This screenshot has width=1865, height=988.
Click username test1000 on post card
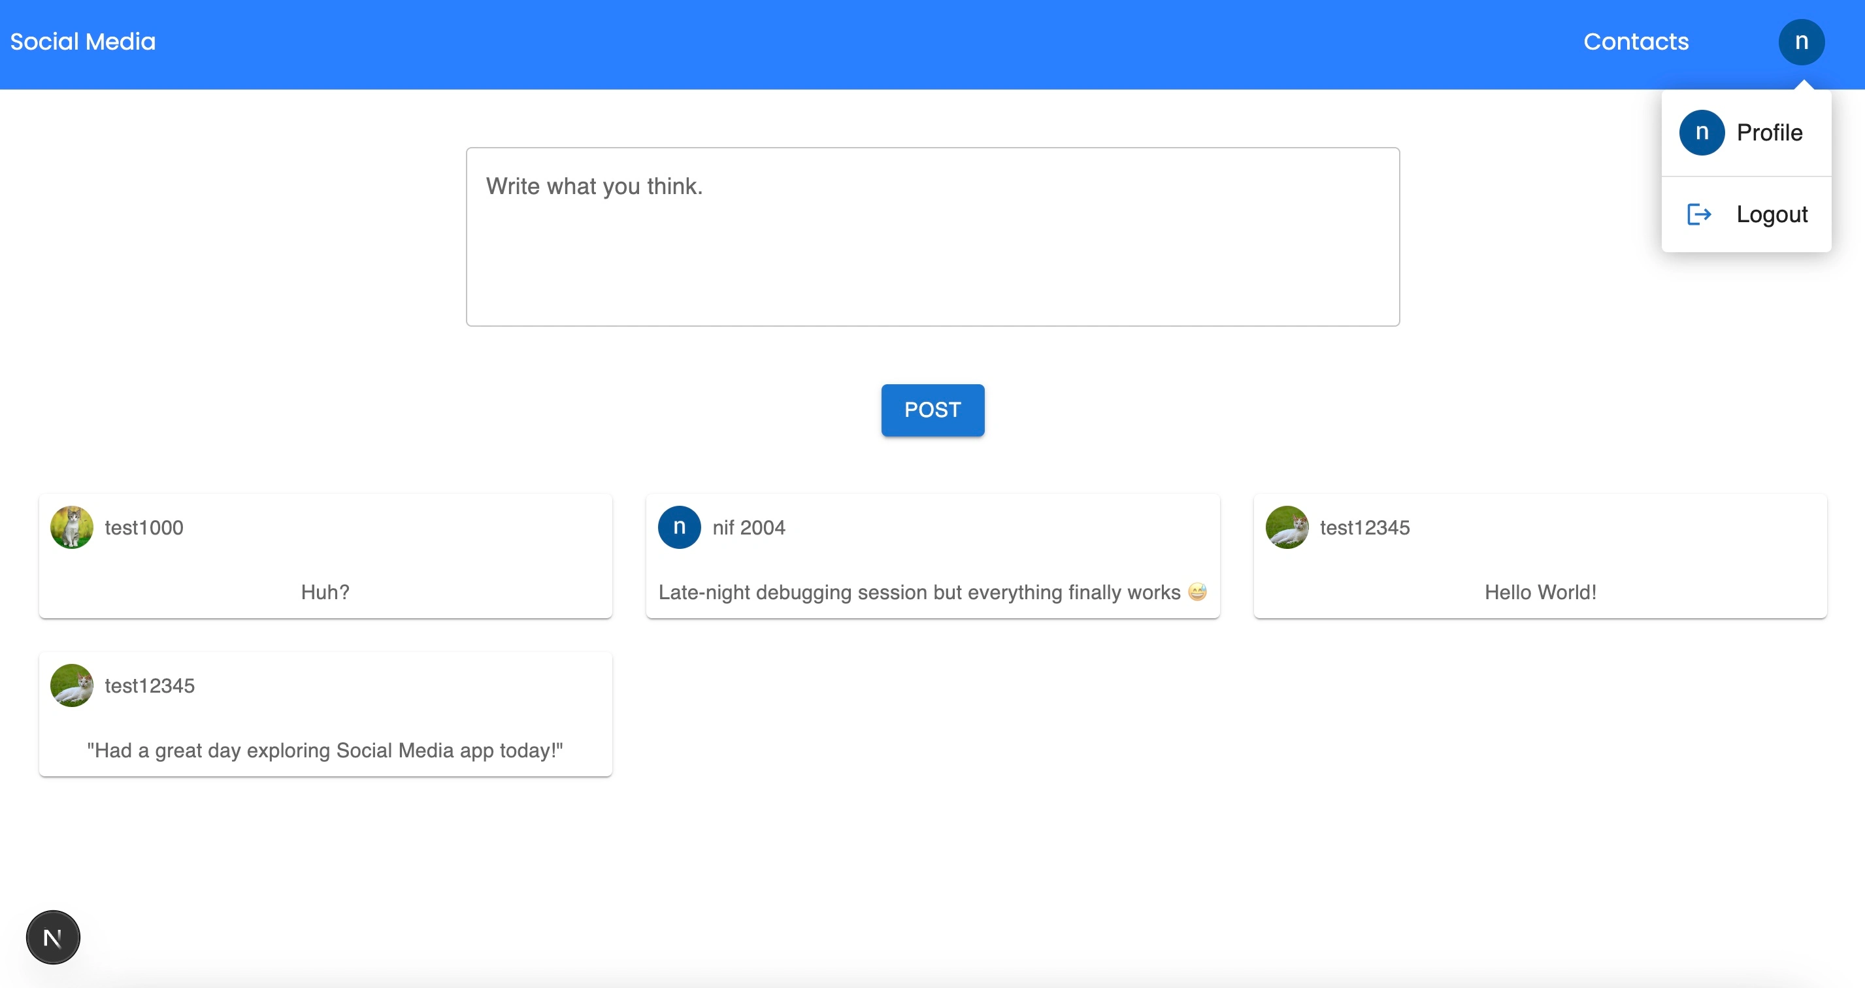[x=143, y=528]
